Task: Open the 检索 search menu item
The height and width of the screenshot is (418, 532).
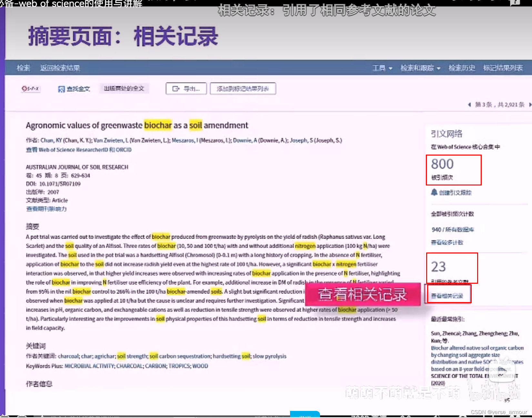Action: tap(23, 68)
